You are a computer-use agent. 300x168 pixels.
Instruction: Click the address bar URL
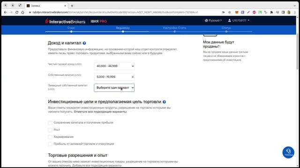point(115,12)
